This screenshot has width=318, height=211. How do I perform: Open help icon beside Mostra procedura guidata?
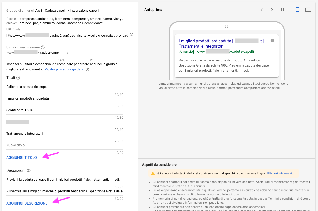point(87,69)
